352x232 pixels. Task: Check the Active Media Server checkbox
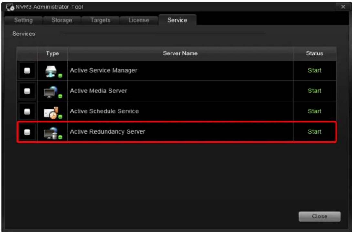tap(27, 91)
